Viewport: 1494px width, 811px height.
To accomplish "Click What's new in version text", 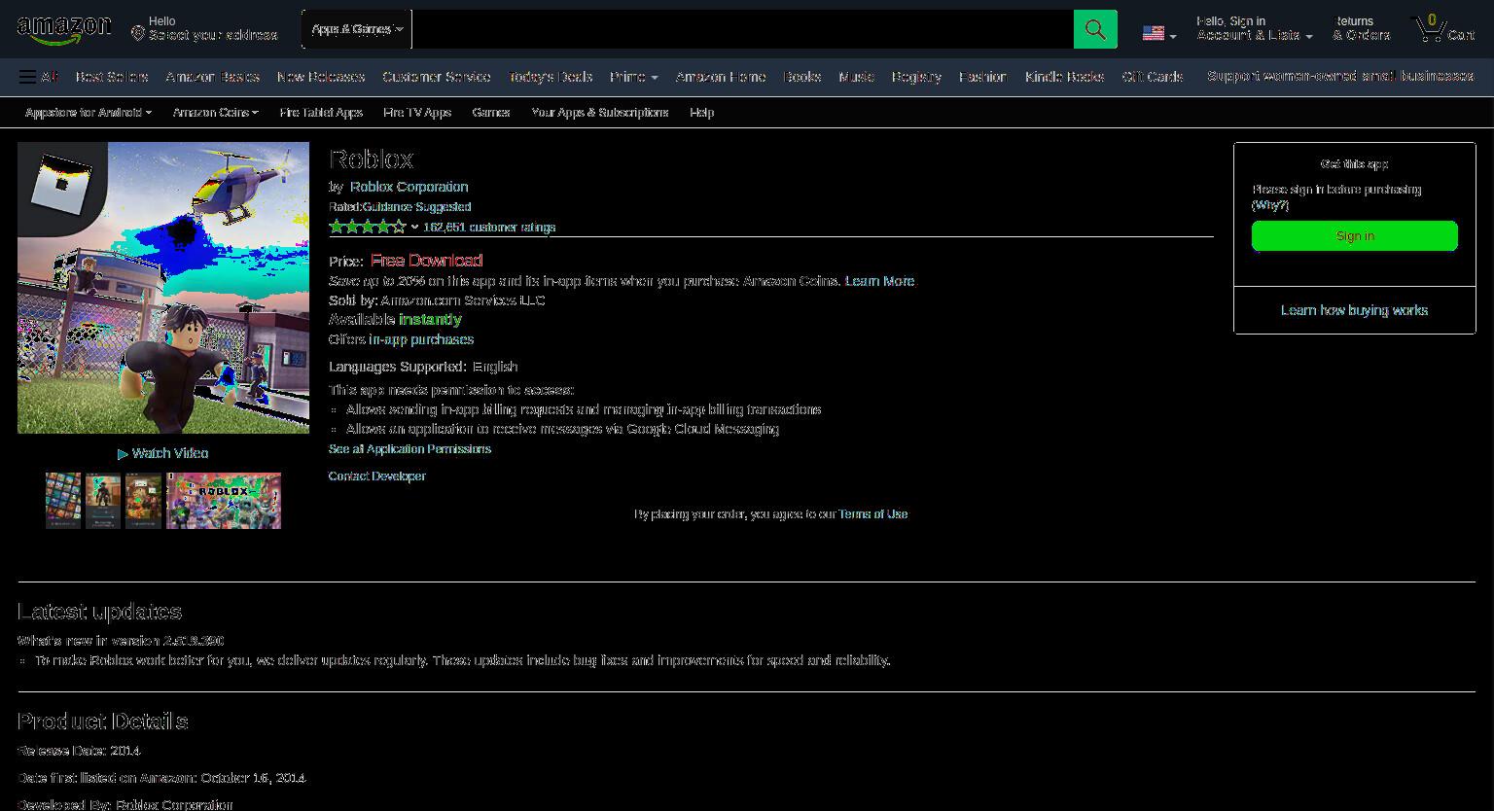I will coord(121,641).
